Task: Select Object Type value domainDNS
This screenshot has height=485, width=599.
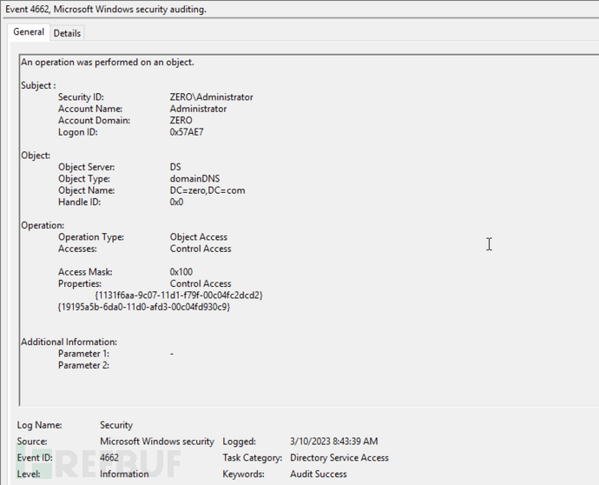Action: [194, 179]
